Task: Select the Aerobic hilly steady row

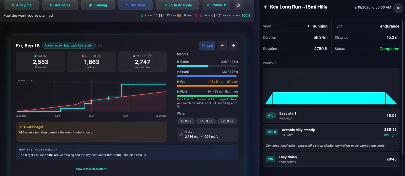Action: click(331, 137)
